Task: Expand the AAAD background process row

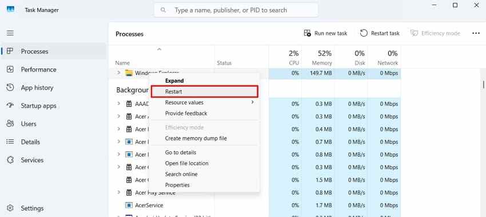Action: point(118,104)
